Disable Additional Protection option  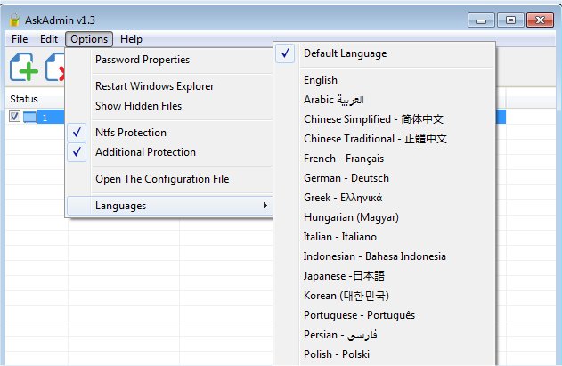click(145, 152)
